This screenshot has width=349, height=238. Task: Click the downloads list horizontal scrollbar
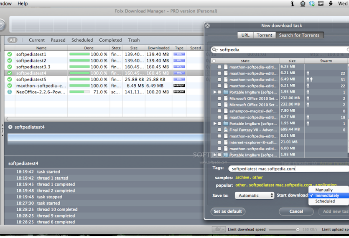click(x=104, y=119)
